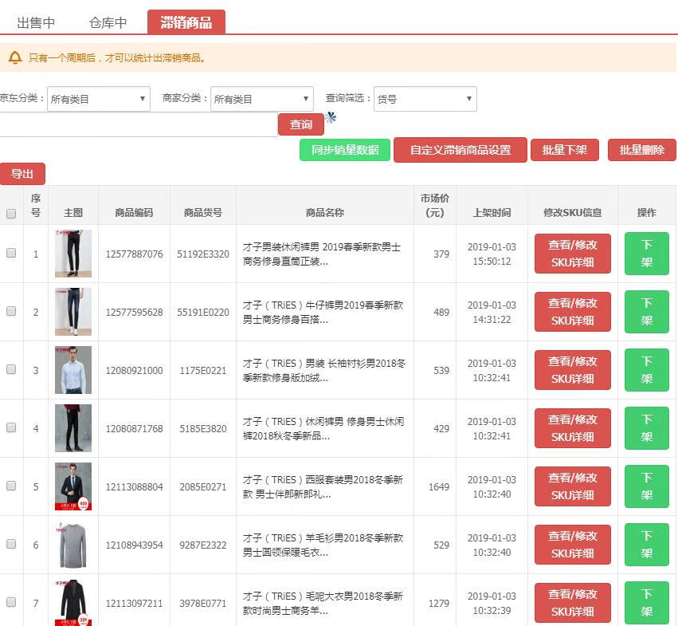Click the search keyword input field
This screenshot has width=678, height=626.
pos(137,125)
